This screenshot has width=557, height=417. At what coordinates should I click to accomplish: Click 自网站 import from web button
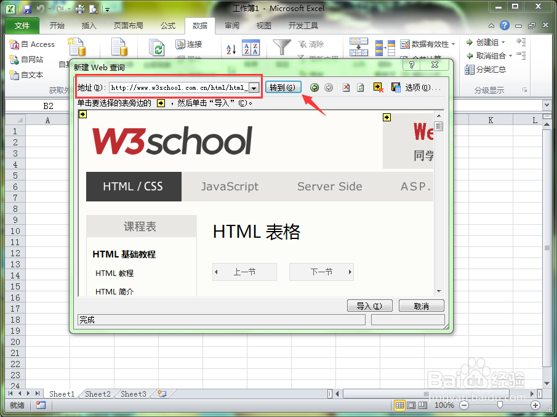pos(26,59)
